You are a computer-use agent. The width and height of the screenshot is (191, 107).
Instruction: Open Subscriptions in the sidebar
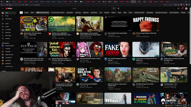click(x=8, y=19)
